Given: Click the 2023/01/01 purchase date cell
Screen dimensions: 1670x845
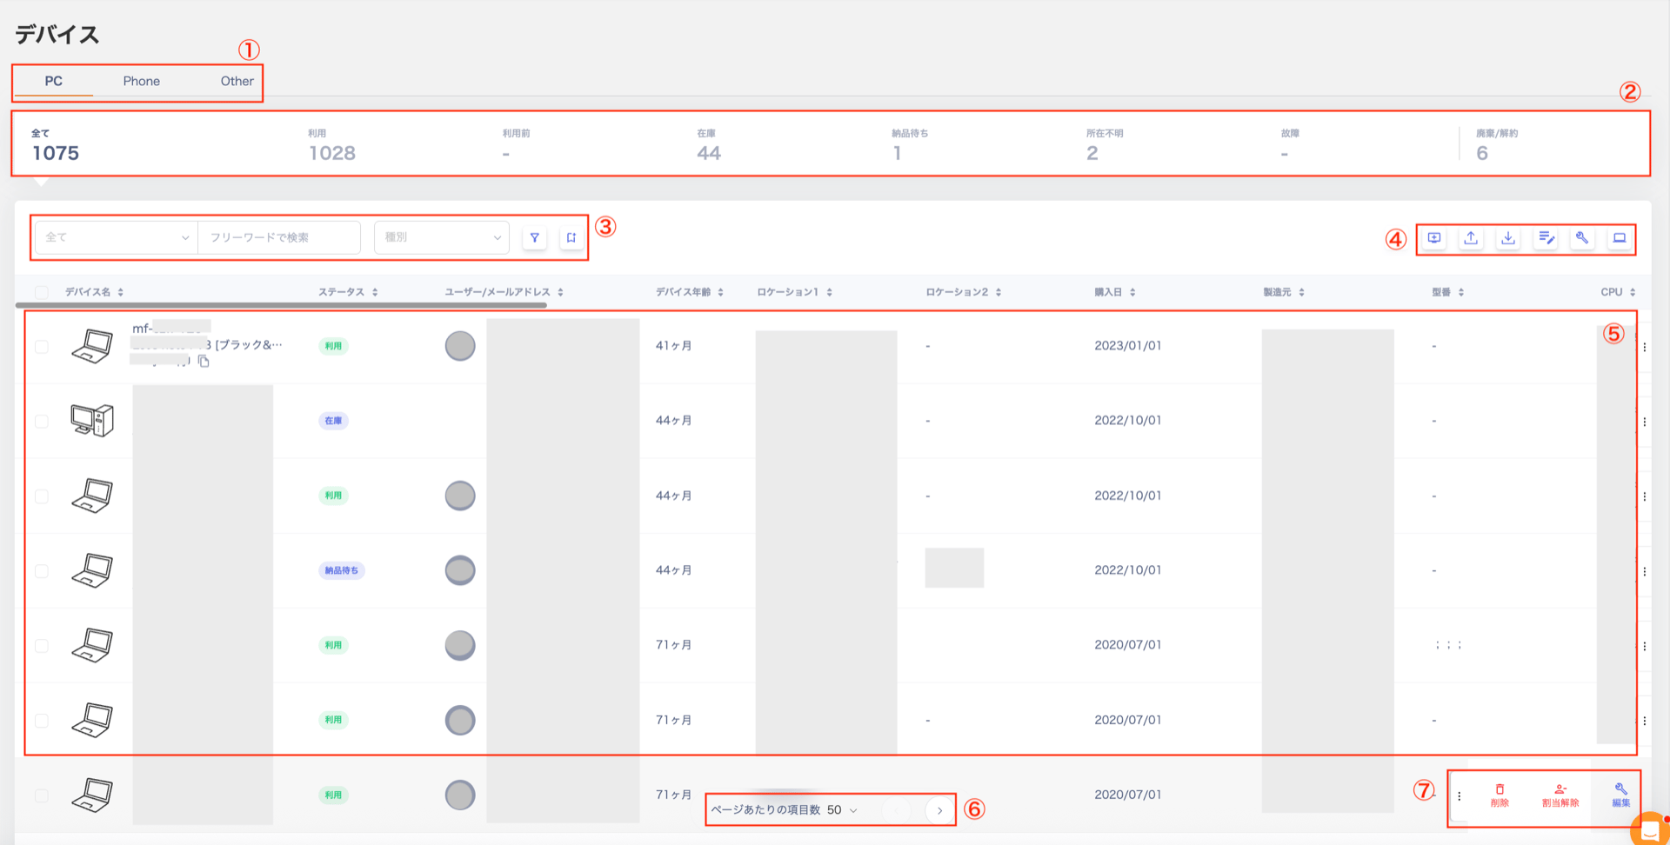Looking at the screenshot, I should click(1128, 346).
